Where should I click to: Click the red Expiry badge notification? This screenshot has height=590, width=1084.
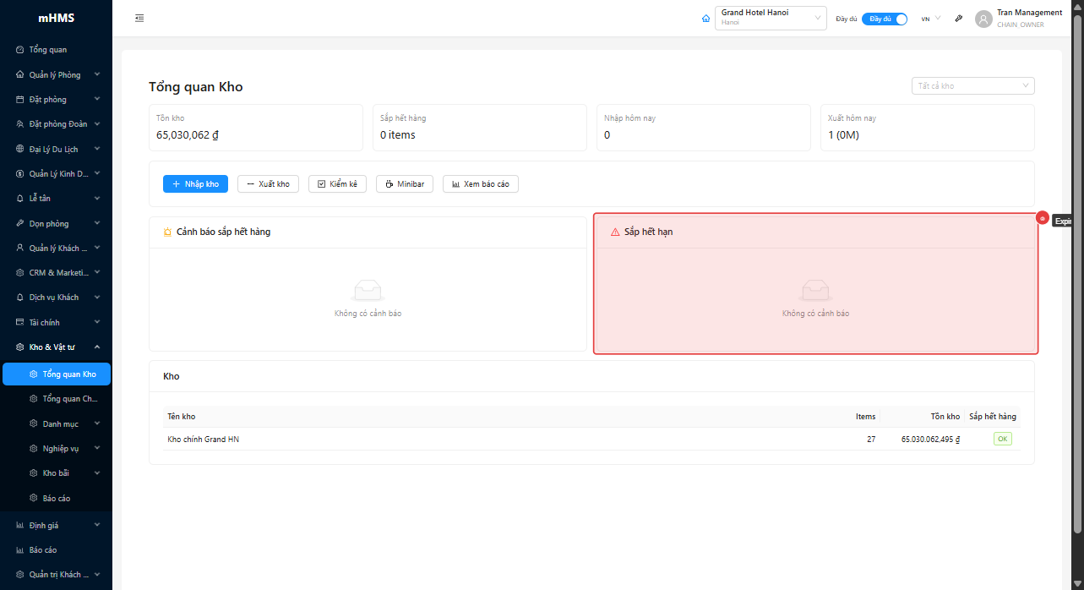tap(1043, 218)
